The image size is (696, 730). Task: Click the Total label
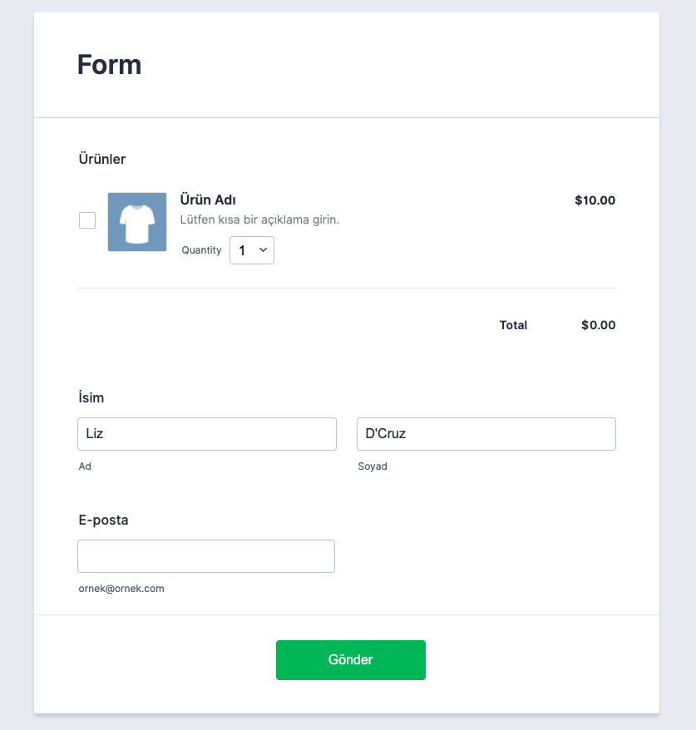[513, 325]
